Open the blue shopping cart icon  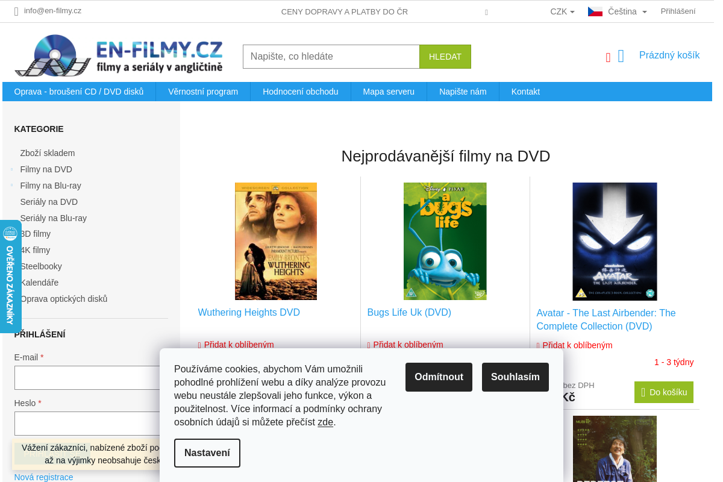point(621,57)
